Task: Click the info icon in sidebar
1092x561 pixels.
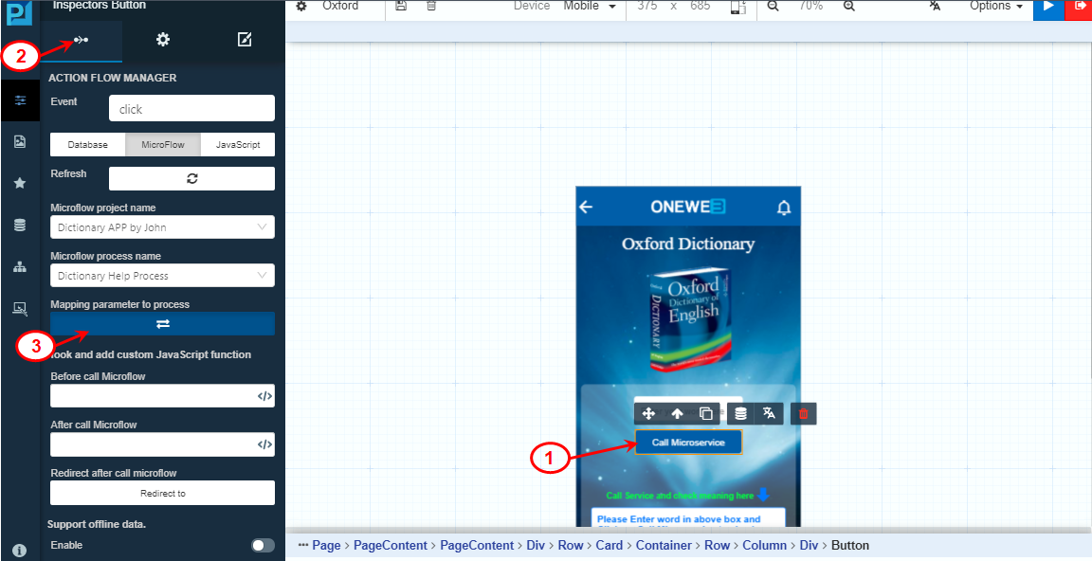Action: click(x=20, y=551)
